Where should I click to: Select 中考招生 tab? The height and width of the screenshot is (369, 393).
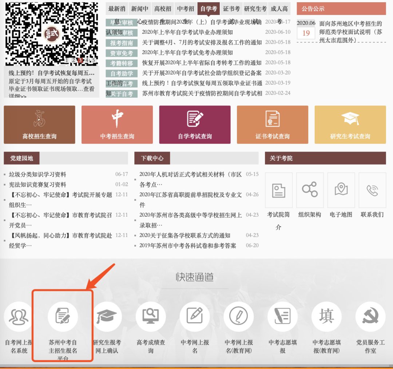tap(186, 9)
